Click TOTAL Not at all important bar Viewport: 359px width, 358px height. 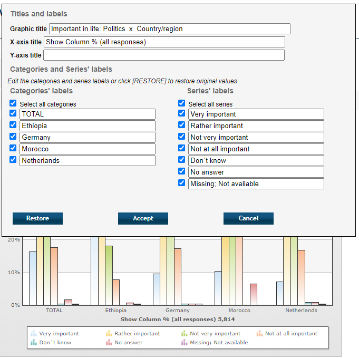[54, 276]
